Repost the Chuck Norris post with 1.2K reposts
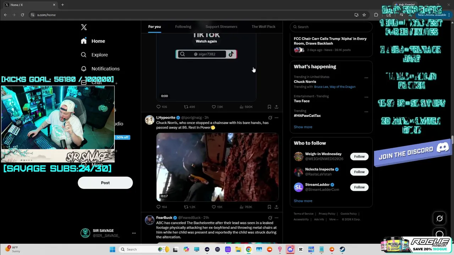Screen dimensions: 454x255 tap(189, 207)
